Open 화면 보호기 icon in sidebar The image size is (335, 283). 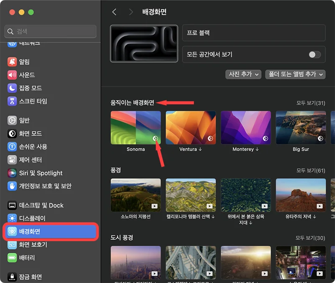pyautogui.click(x=12, y=244)
